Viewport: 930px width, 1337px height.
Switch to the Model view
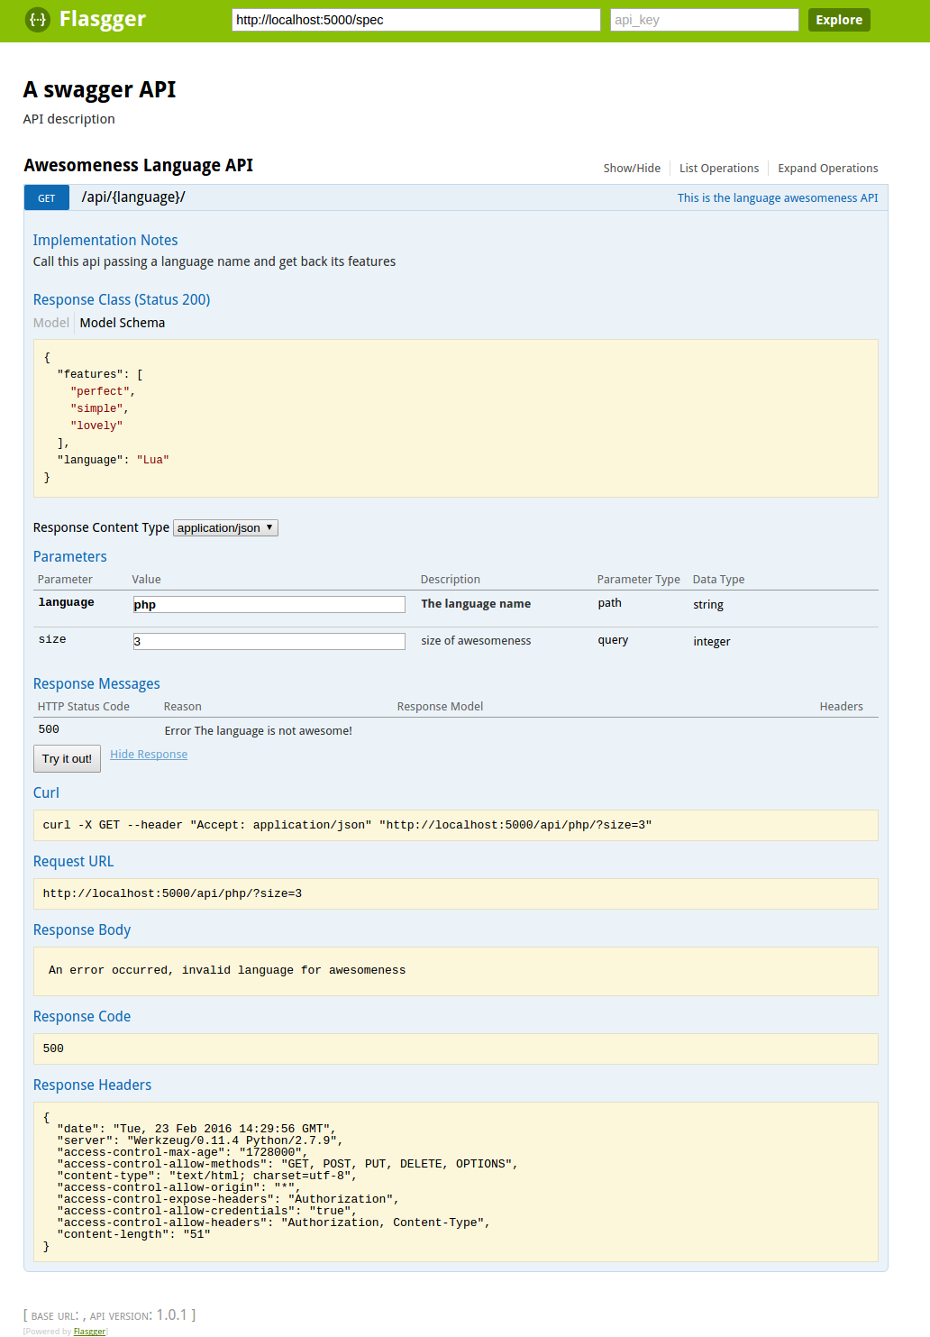[50, 322]
